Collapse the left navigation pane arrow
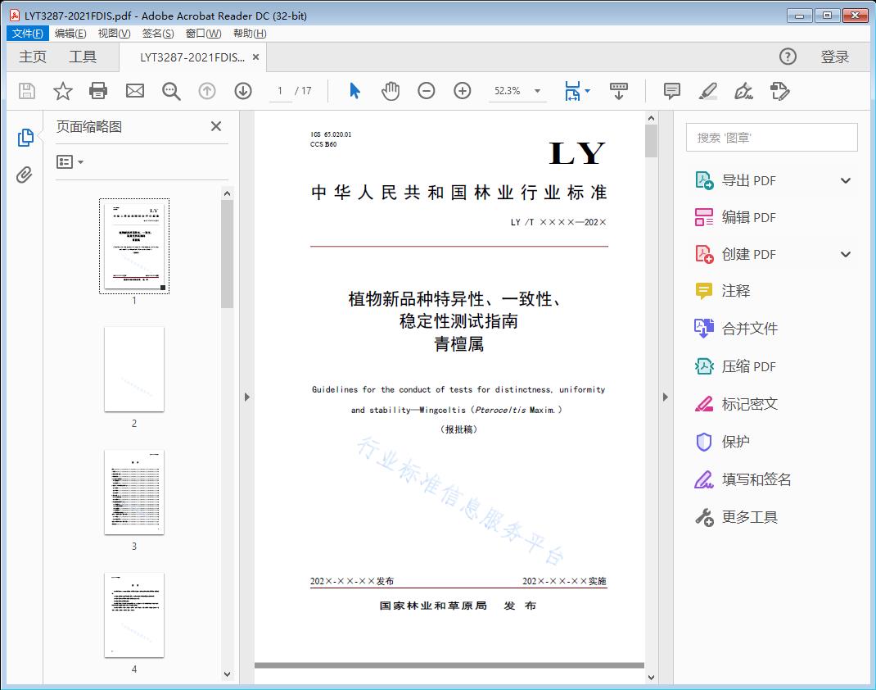This screenshot has width=876, height=690. [246, 397]
